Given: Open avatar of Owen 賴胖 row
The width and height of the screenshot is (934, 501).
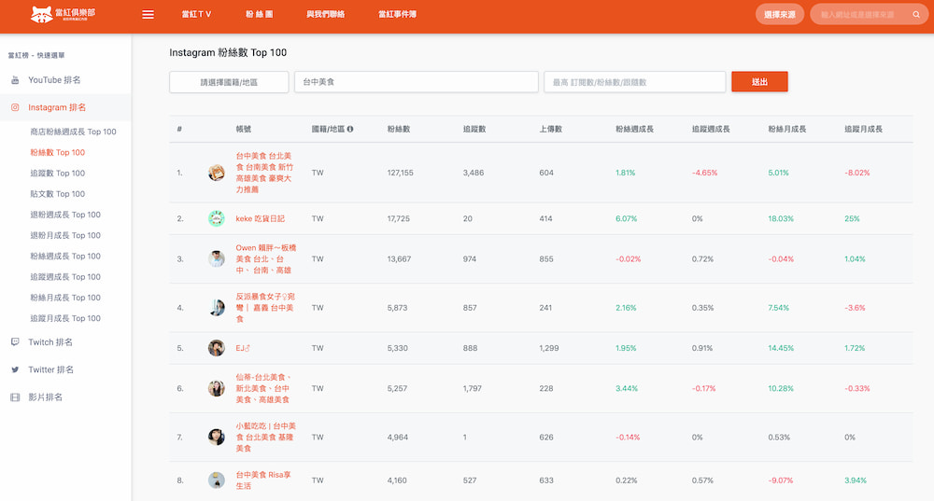Looking at the screenshot, I should [217, 258].
